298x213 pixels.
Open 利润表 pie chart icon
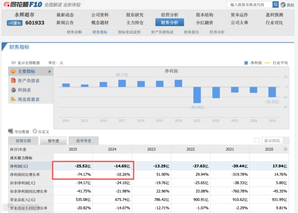tap(13, 90)
